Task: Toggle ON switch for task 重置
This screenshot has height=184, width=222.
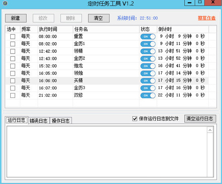Action: (148, 37)
